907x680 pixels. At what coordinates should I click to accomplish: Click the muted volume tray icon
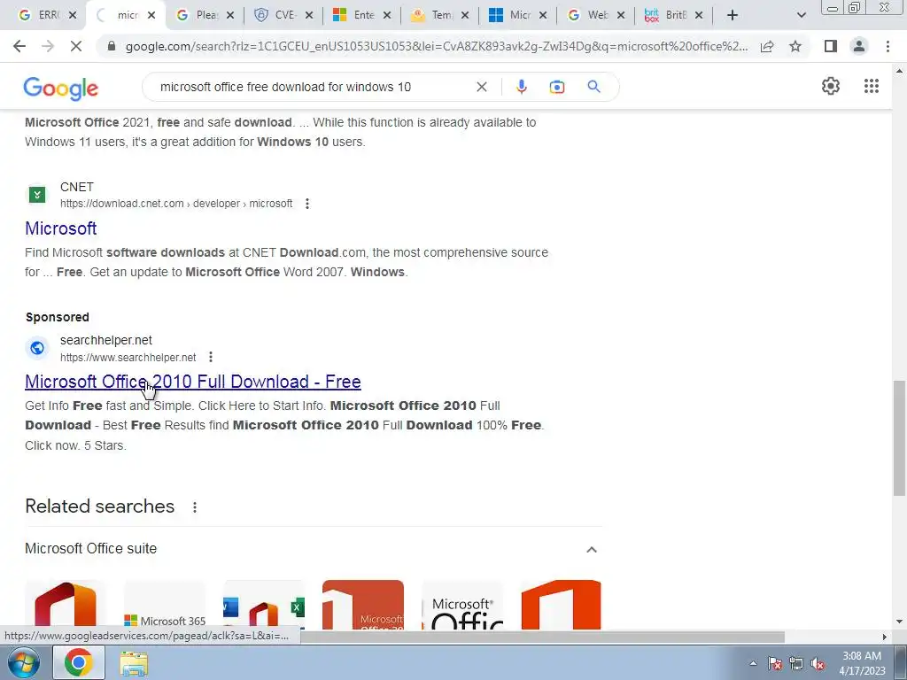click(x=818, y=663)
